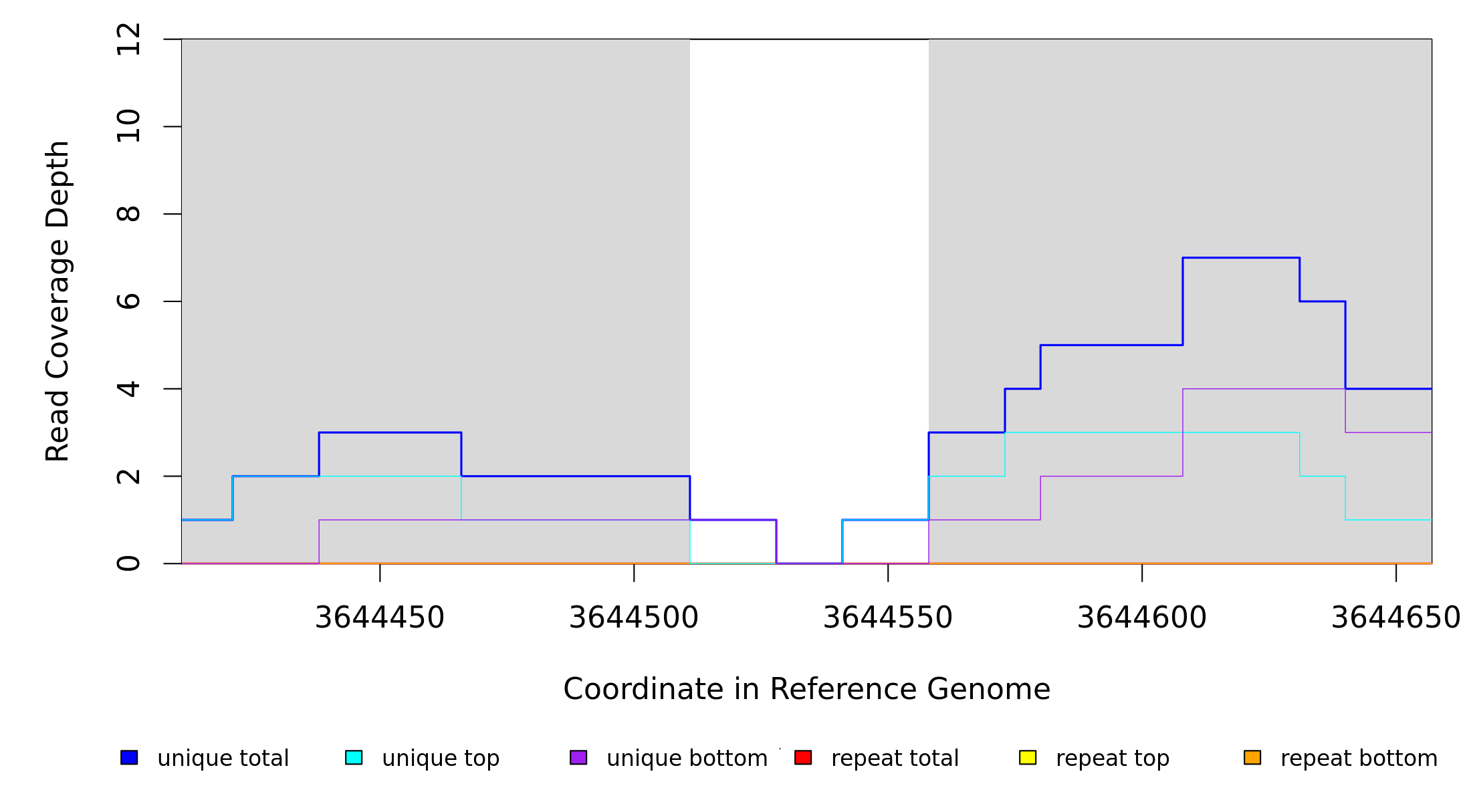
Task: Select the "repeat total" legend text
Action: pos(895,759)
